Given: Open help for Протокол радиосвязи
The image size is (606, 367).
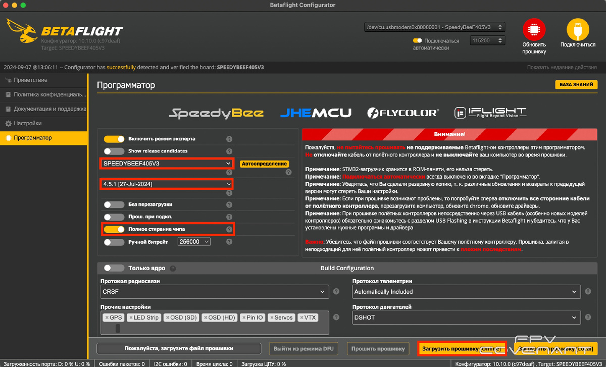Looking at the screenshot, I should coord(336,291).
